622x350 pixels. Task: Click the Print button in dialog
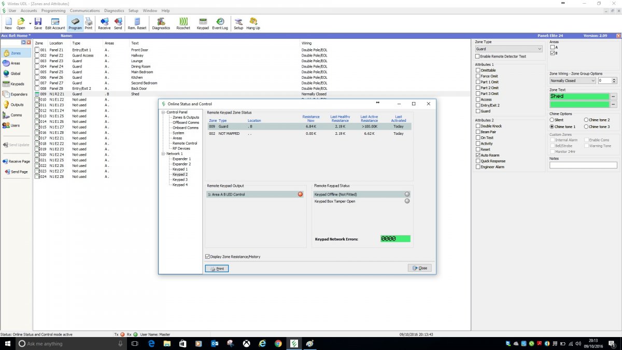[217, 269]
